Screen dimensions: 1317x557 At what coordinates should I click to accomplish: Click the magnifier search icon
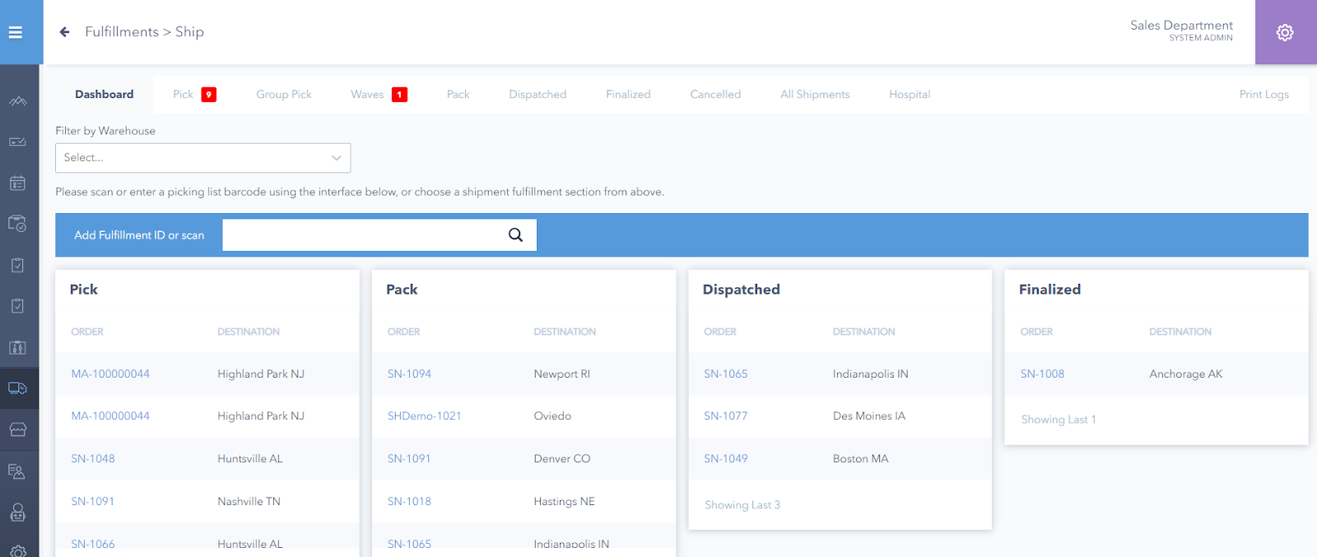click(x=515, y=234)
